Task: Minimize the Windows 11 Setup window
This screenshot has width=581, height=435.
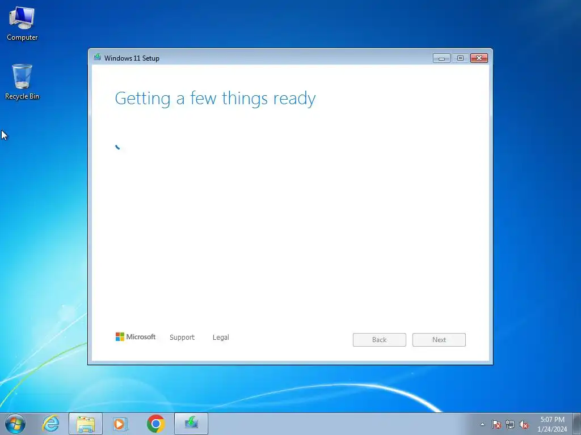Action: (441, 58)
